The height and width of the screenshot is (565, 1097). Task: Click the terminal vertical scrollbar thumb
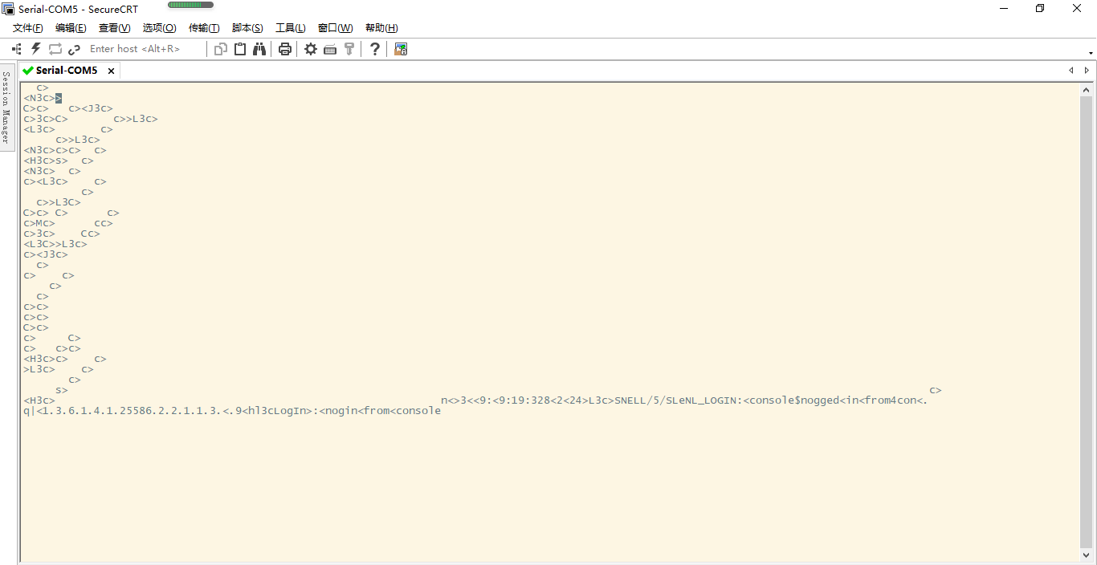(1087, 321)
